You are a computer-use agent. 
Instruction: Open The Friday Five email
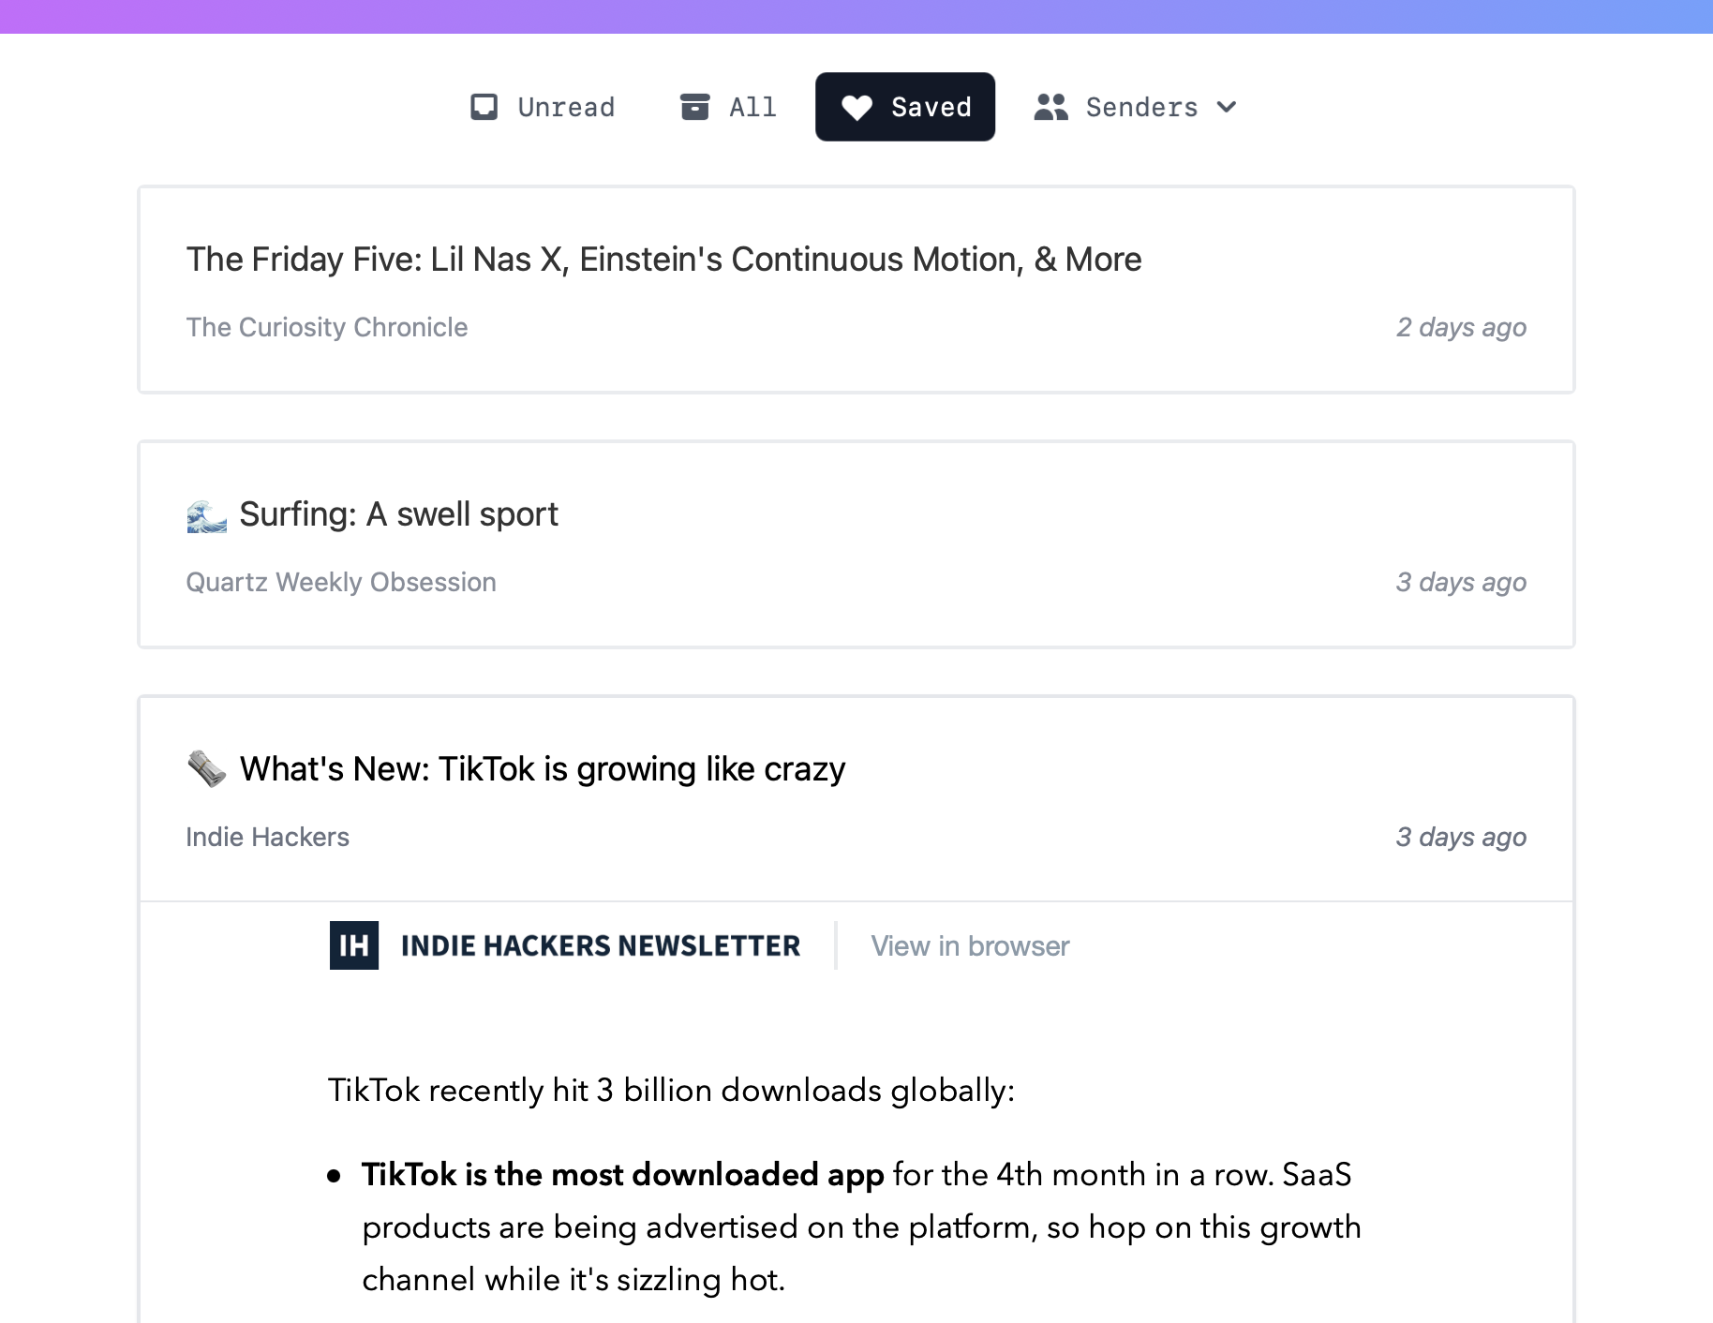pyautogui.click(x=663, y=260)
